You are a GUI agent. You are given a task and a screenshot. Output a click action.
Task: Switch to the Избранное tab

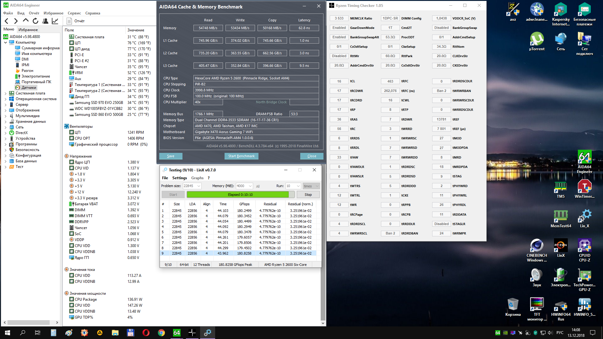click(28, 30)
